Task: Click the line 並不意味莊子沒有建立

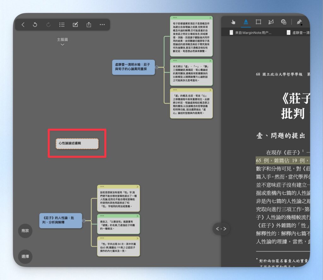Action: coord(283,185)
